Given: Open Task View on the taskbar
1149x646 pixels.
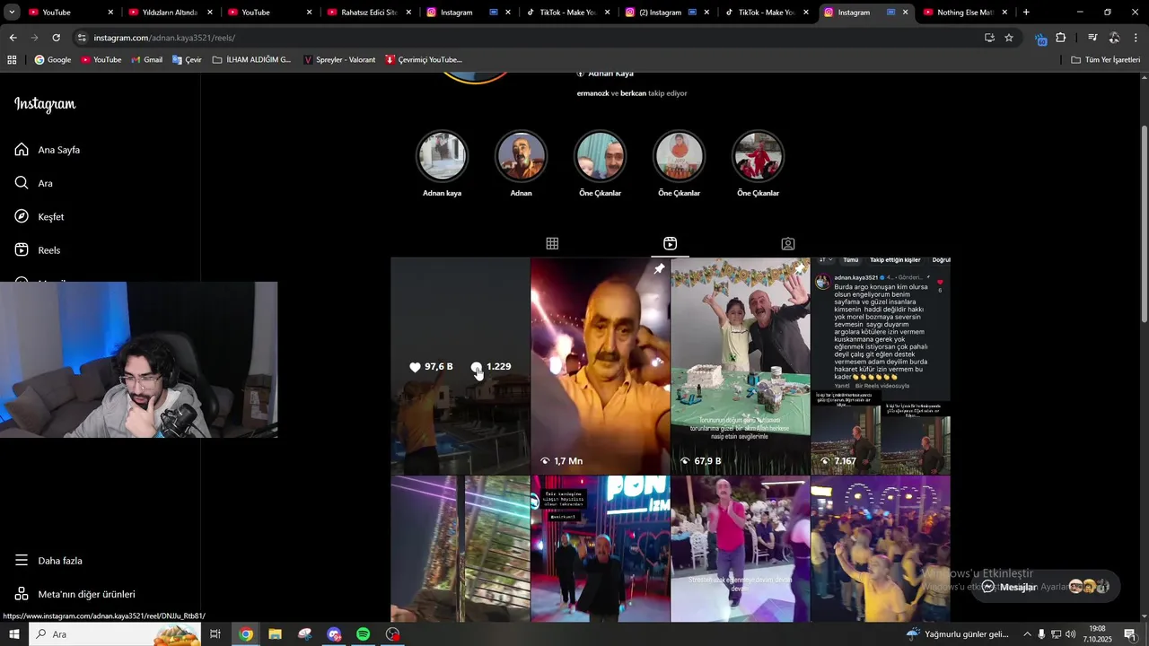Looking at the screenshot, I should tap(215, 634).
